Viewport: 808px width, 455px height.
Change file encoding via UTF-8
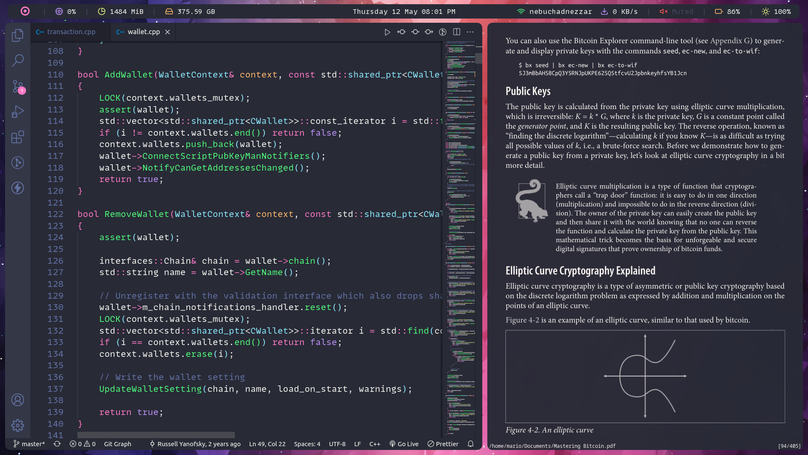337,444
